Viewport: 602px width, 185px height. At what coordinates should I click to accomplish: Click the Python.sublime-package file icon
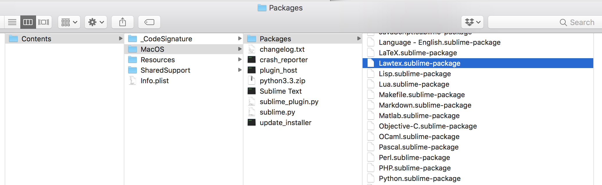[x=371, y=178]
